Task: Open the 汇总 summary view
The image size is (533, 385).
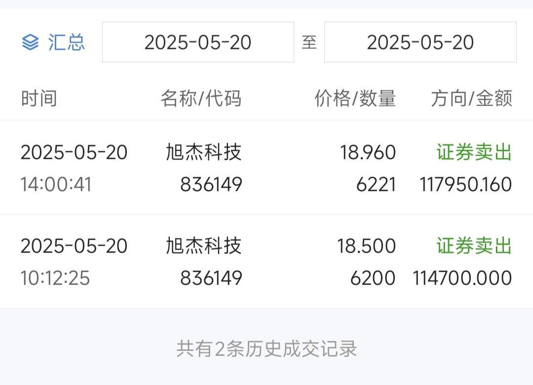Action: coord(66,43)
